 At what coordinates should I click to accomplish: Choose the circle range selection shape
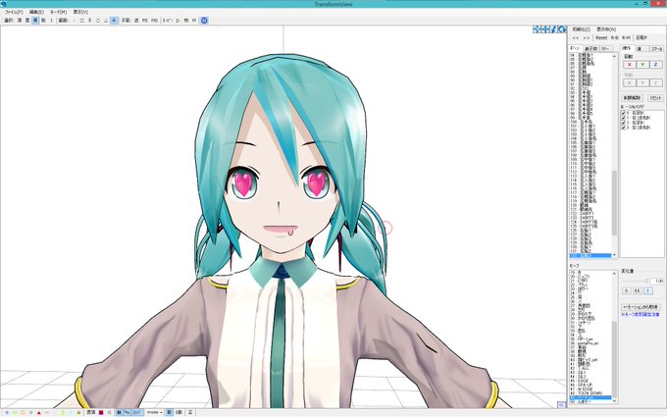[98, 21]
